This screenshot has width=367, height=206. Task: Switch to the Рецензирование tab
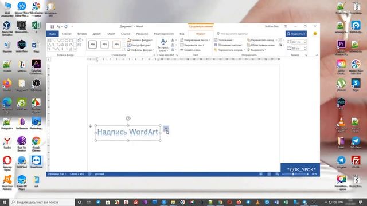(164, 34)
